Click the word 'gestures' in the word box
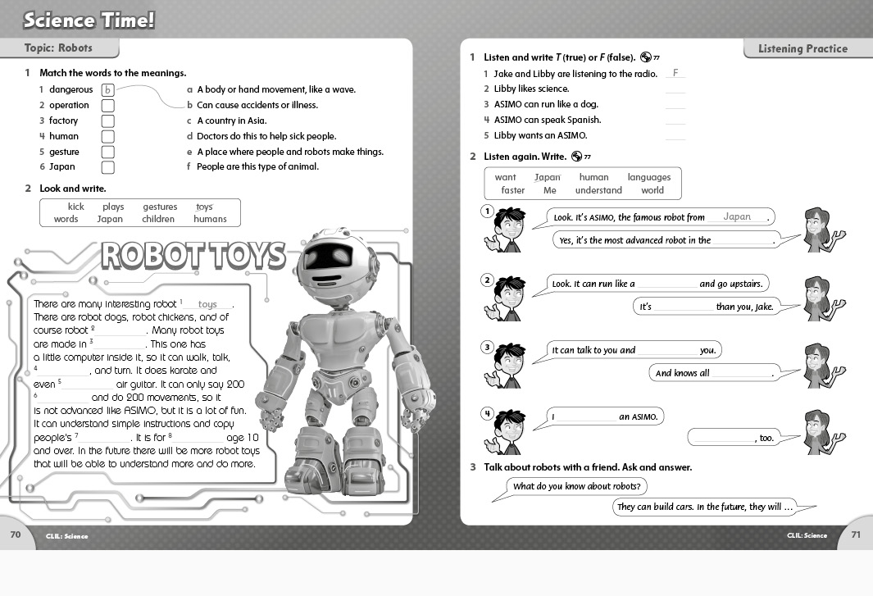The height and width of the screenshot is (596, 873). tap(160, 207)
